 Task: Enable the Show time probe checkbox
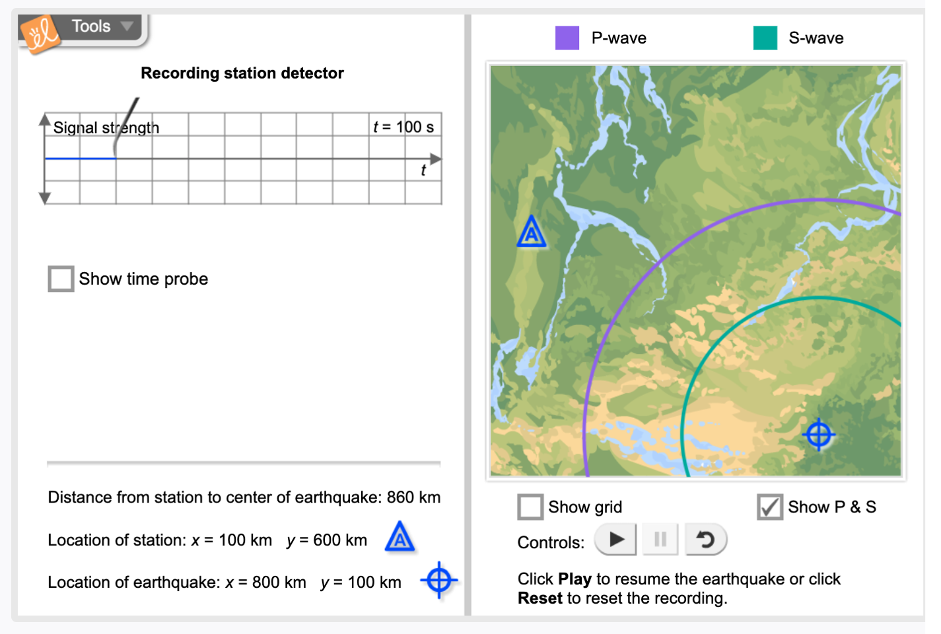(61, 279)
